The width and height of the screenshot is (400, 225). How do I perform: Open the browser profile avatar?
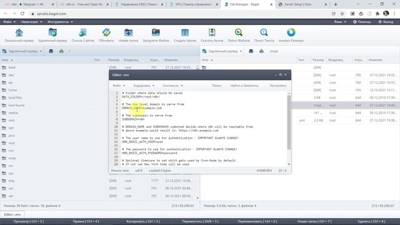(386, 14)
